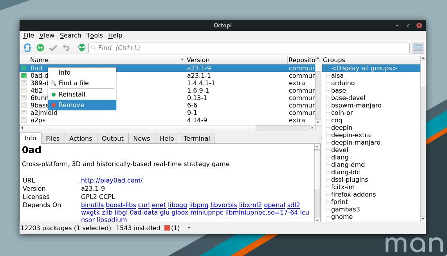Image resolution: width=447 pixels, height=256 pixels.
Task: Click the sync database refresh icon
Action: point(27,48)
